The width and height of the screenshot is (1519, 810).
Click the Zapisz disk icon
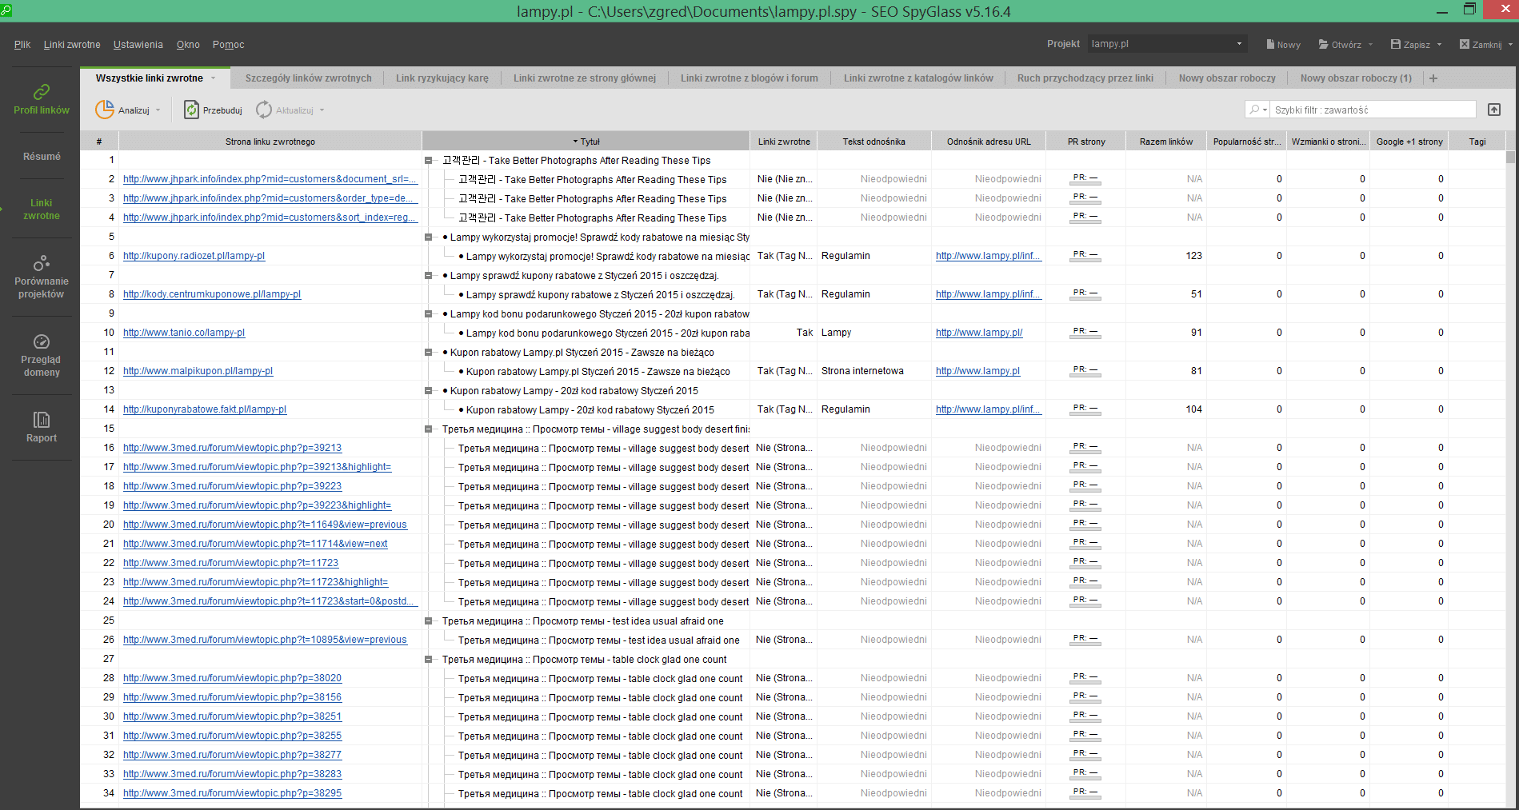pyautogui.click(x=1396, y=45)
